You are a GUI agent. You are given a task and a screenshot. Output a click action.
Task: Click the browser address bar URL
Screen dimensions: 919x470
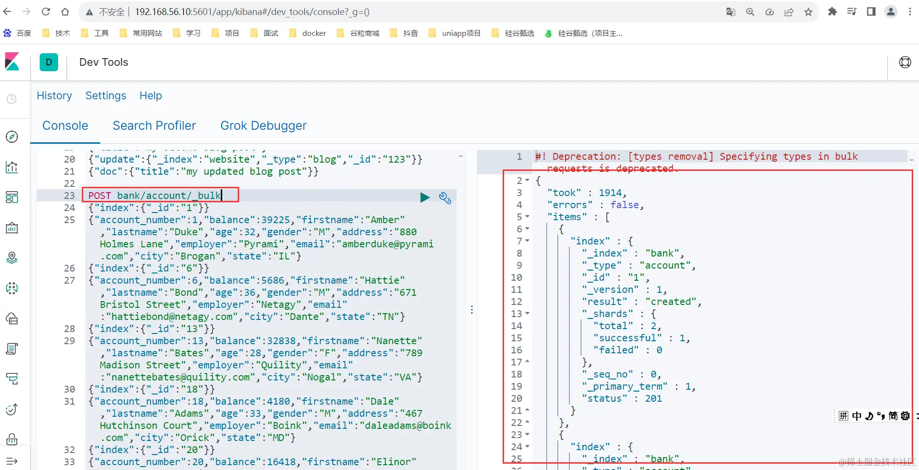[x=252, y=12]
